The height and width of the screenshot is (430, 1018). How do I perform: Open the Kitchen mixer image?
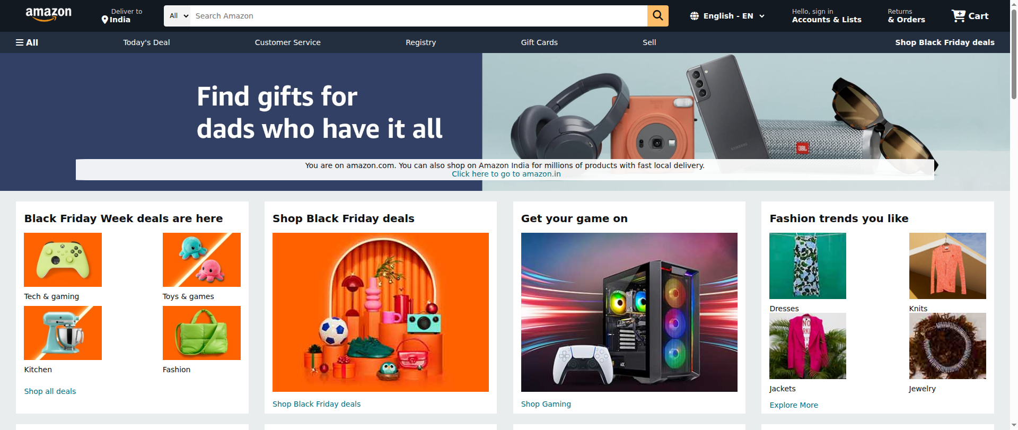click(x=63, y=333)
